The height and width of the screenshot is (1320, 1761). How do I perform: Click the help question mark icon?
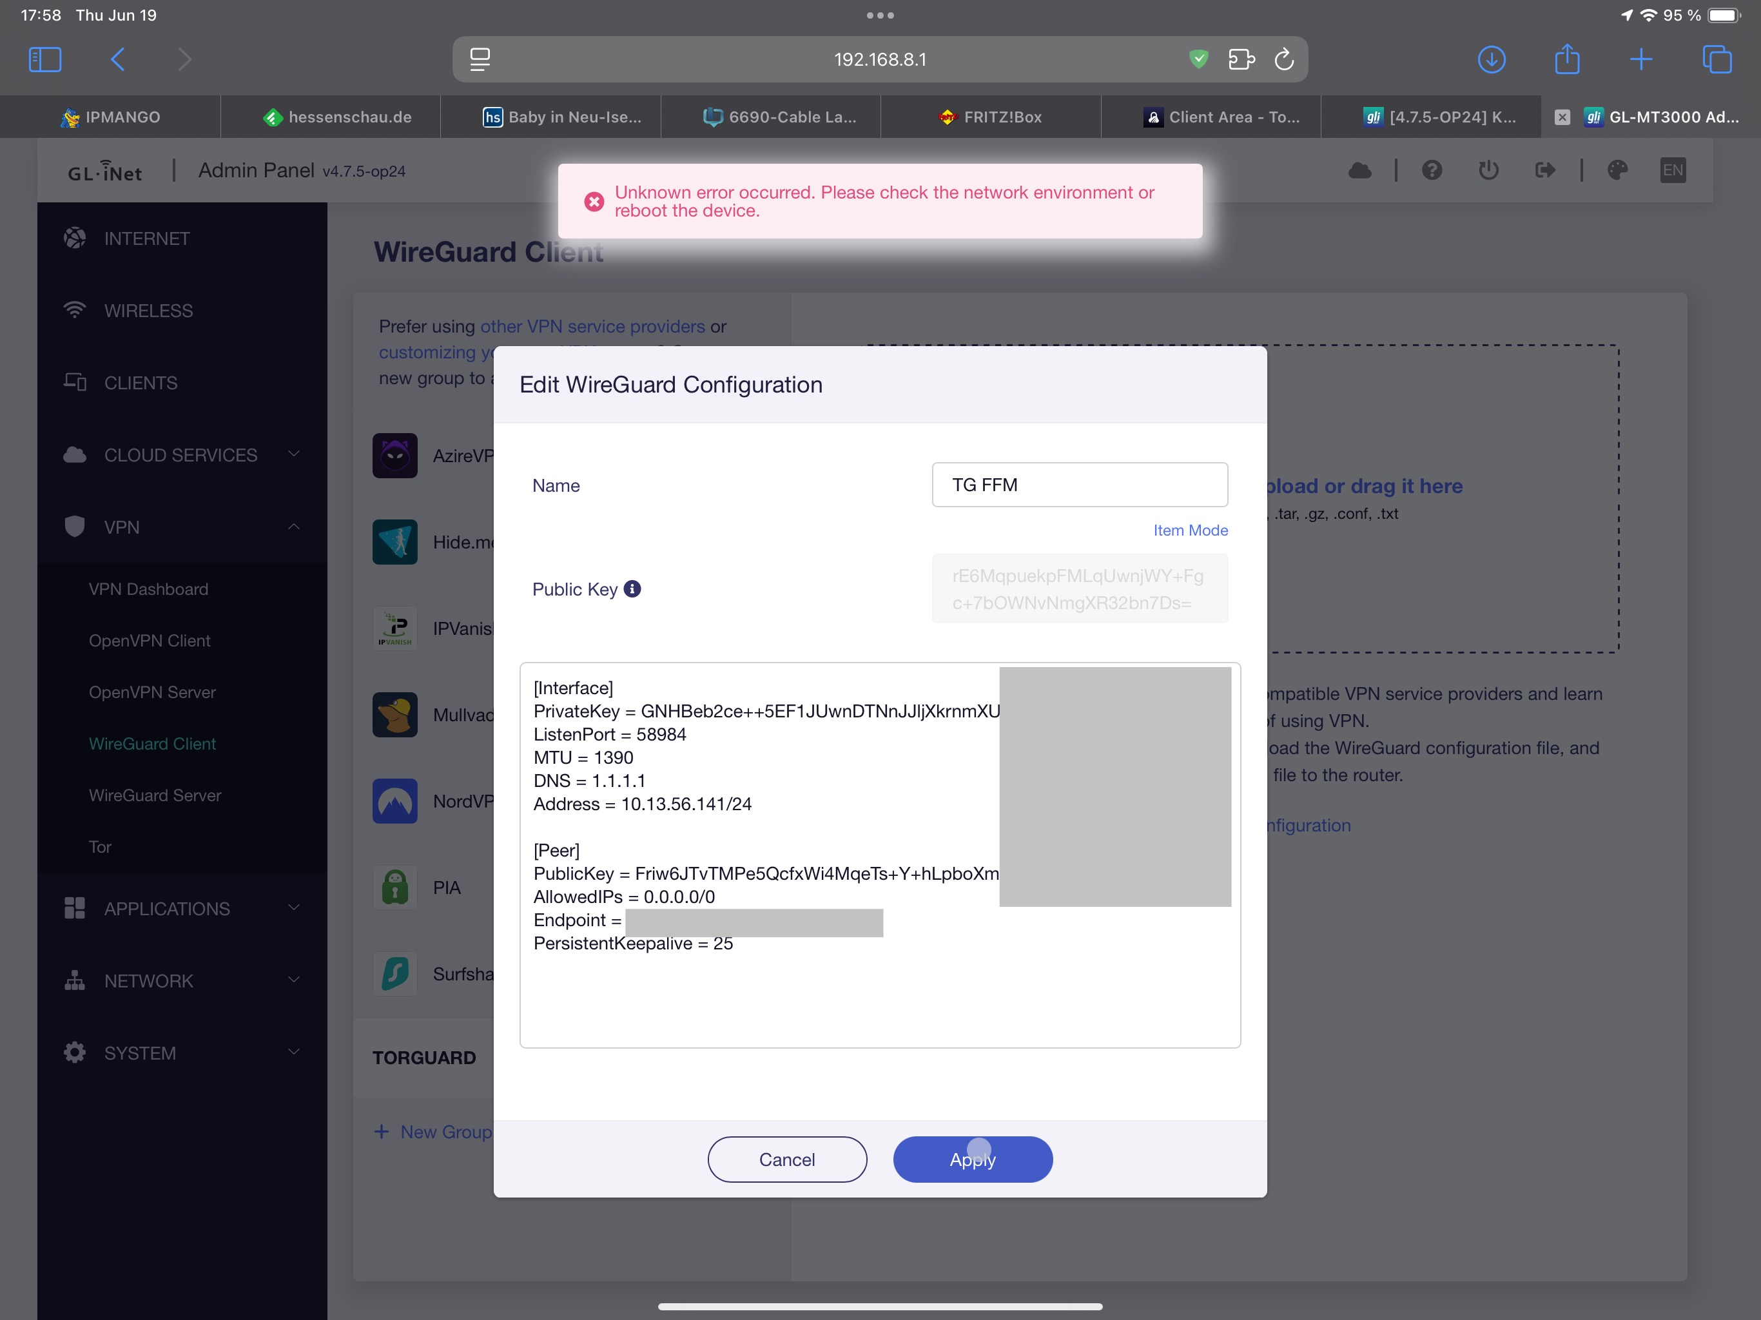1432,170
